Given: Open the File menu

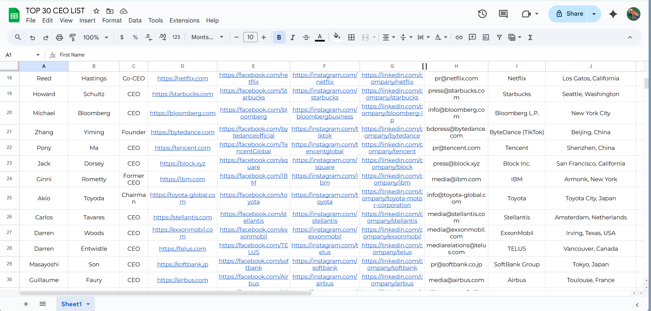Looking at the screenshot, I should (x=31, y=20).
